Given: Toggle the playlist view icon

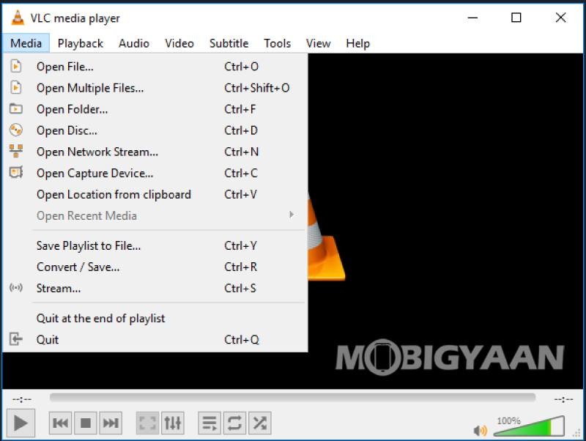Looking at the screenshot, I should pos(209,423).
